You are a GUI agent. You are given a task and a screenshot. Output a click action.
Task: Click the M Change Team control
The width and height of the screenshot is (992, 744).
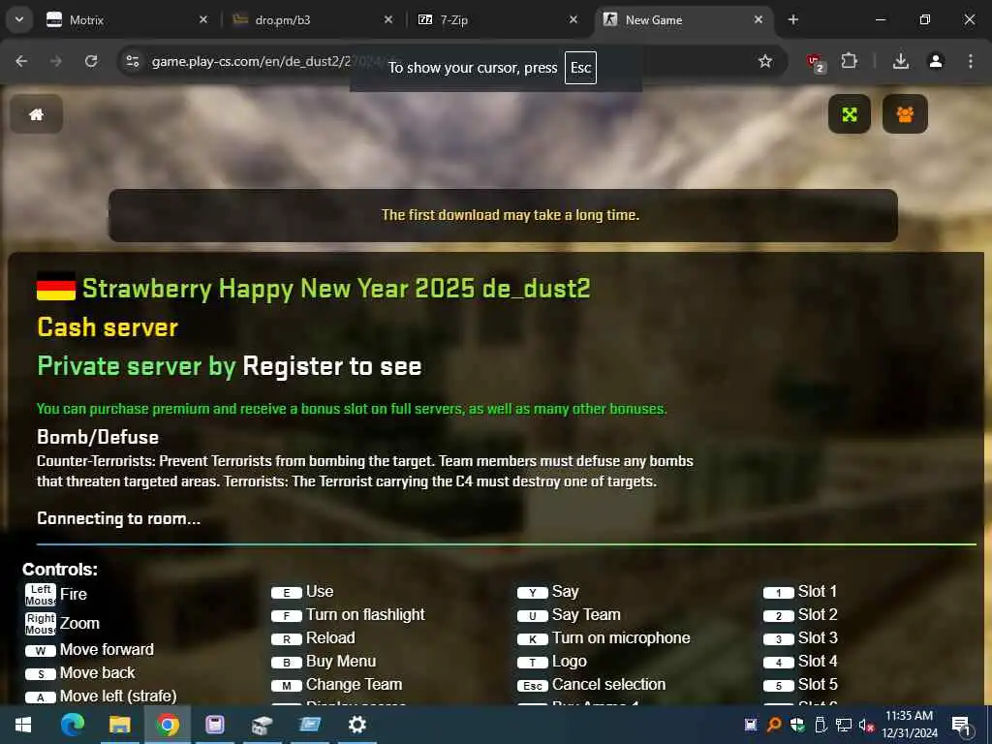(x=336, y=685)
